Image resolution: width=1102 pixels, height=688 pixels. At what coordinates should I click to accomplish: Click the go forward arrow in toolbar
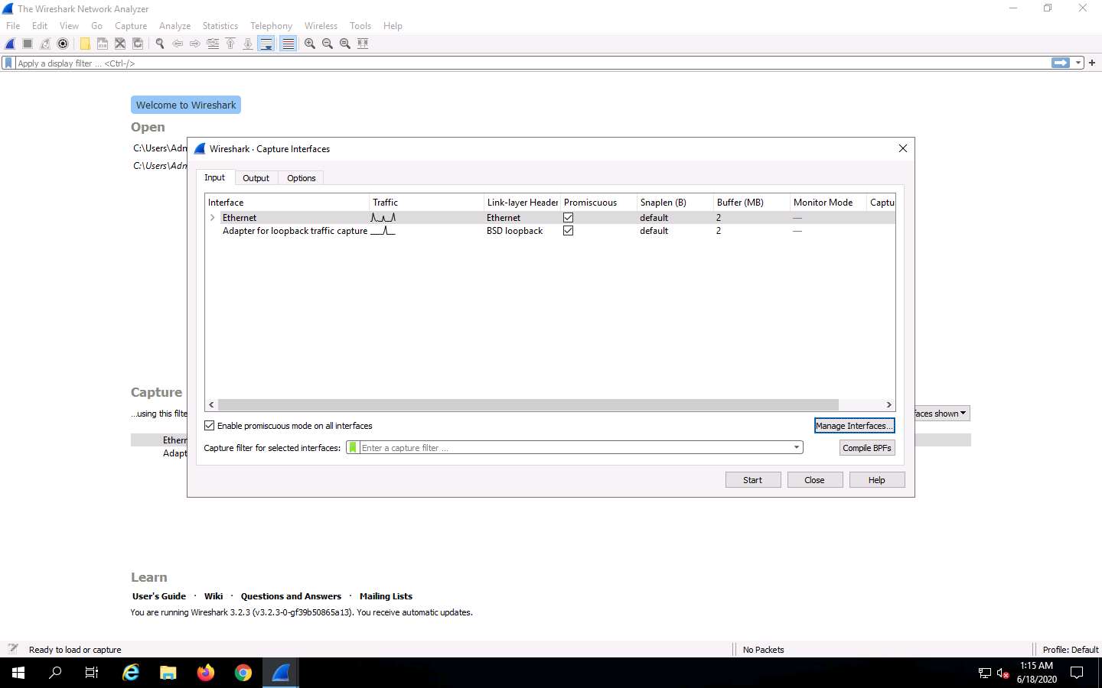point(195,44)
